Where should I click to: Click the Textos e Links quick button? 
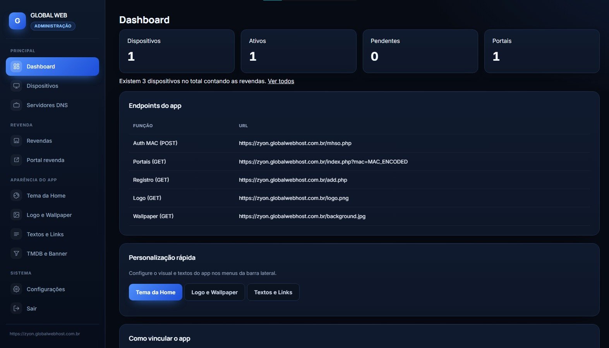tap(273, 292)
